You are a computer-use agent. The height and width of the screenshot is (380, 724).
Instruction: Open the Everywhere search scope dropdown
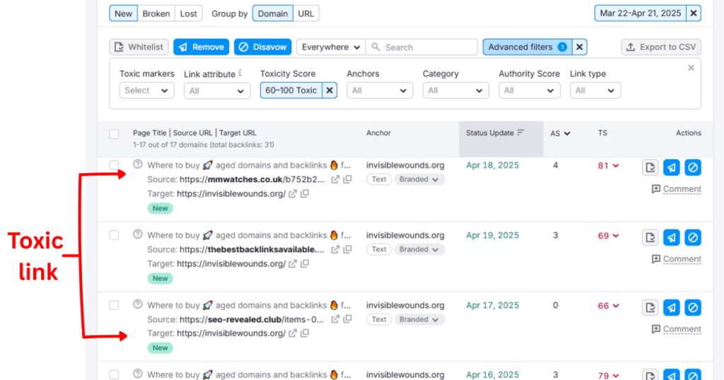331,47
